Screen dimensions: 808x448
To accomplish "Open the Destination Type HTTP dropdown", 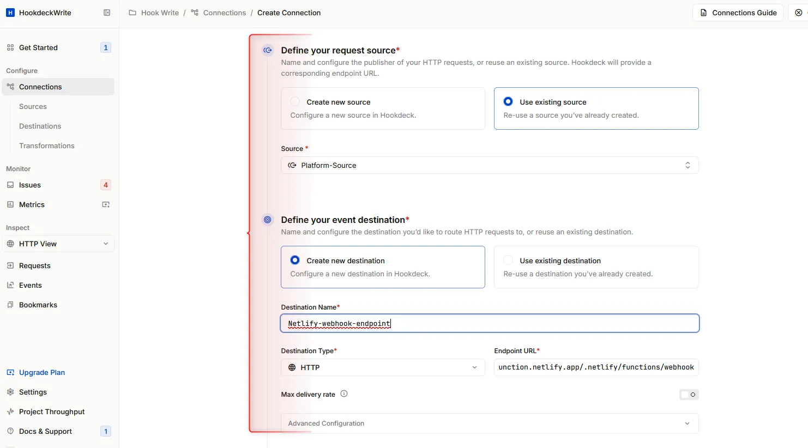I will click(x=383, y=367).
